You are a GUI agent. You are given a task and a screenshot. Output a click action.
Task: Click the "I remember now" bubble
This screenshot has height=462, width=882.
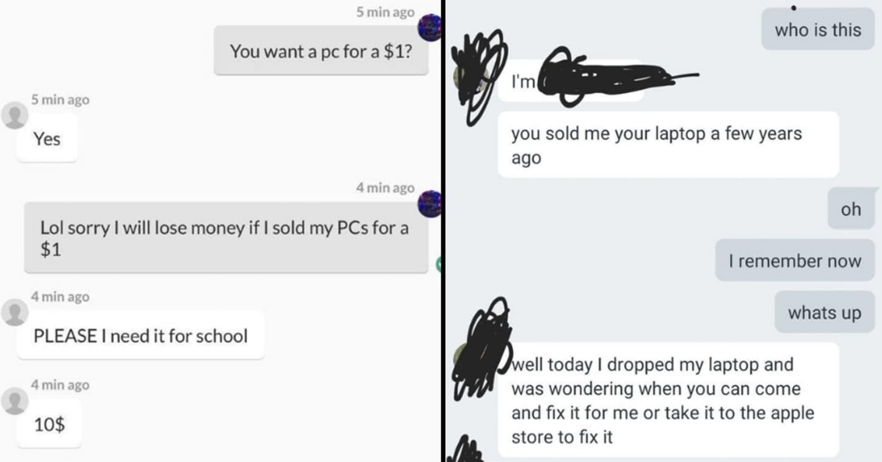(795, 261)
